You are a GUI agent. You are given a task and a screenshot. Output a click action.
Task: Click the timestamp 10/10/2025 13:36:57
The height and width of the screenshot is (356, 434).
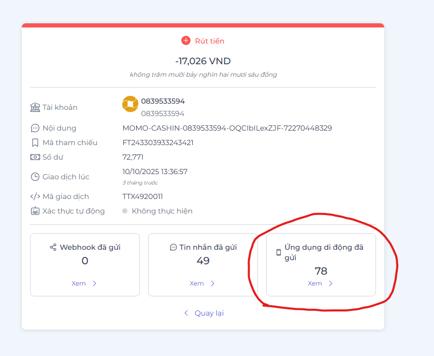point(155,172)
